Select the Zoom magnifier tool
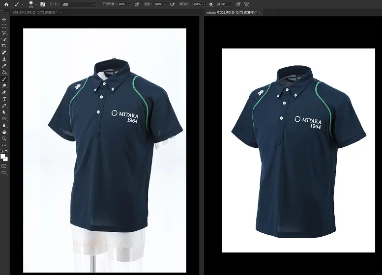382x275 pixels. (x=4, y=138)
